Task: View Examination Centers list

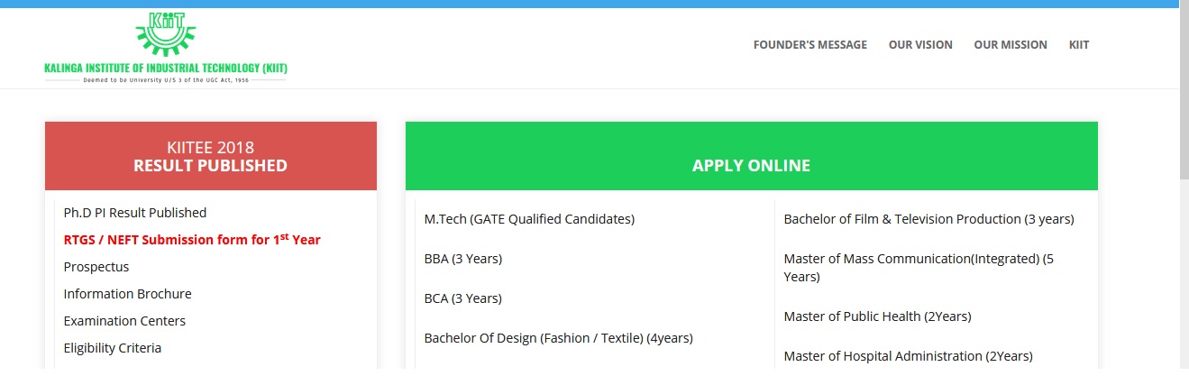Action: click(x=124, y=321)
